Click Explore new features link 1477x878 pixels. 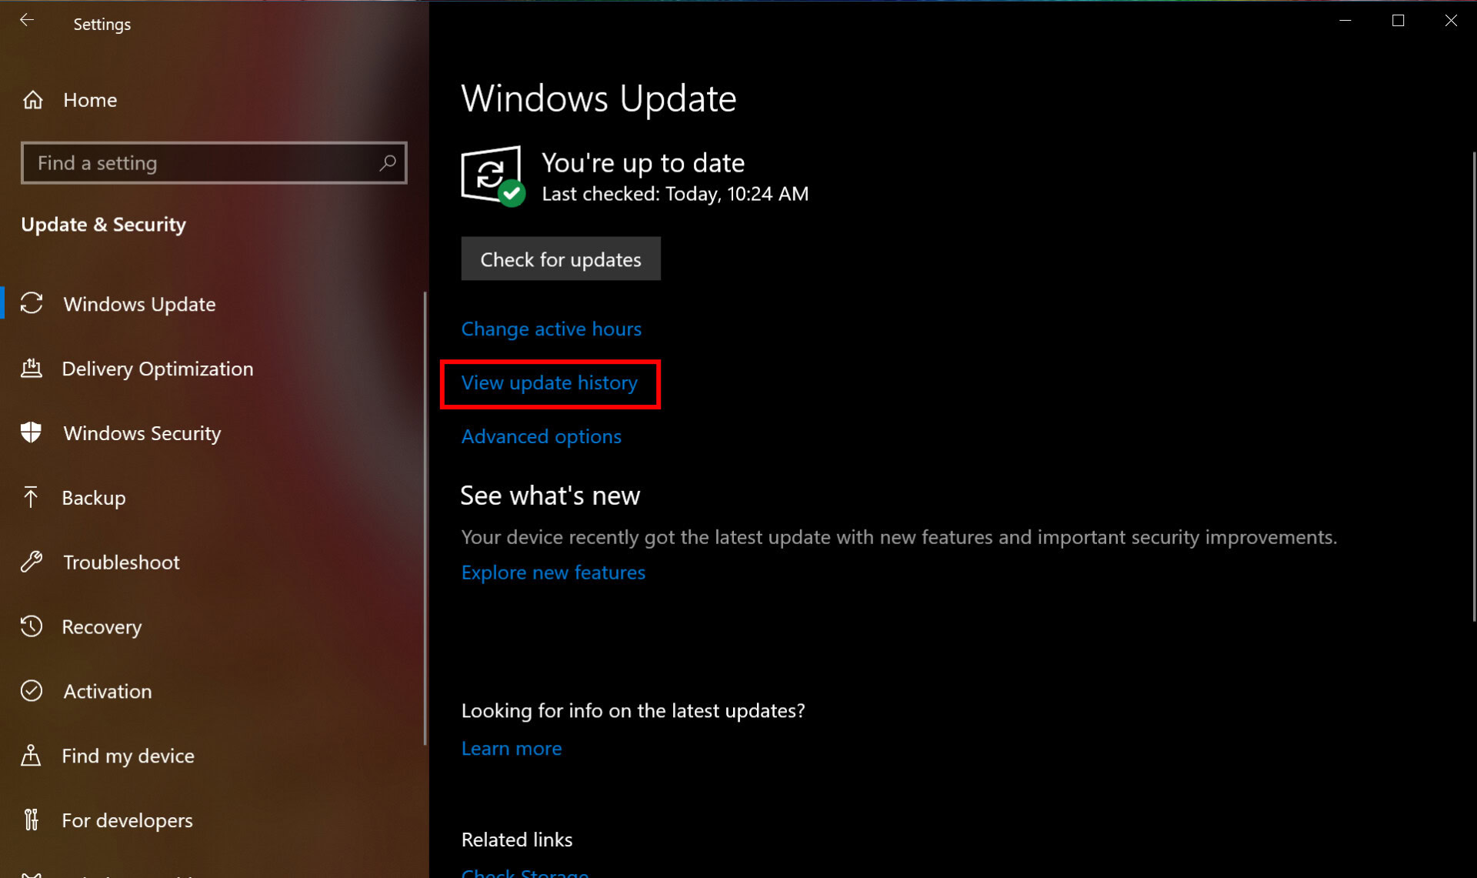tap(552, 572)
